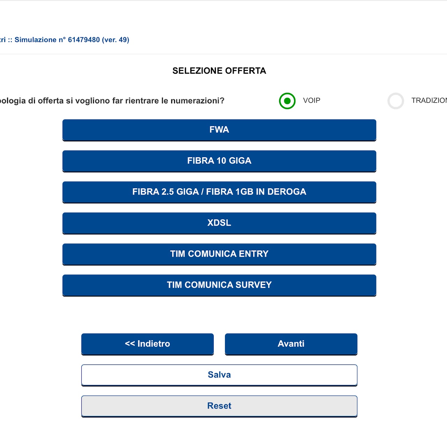Click the truncated TRADIZION label text
This screenshot has width=447, height=447.
(429, 101)
